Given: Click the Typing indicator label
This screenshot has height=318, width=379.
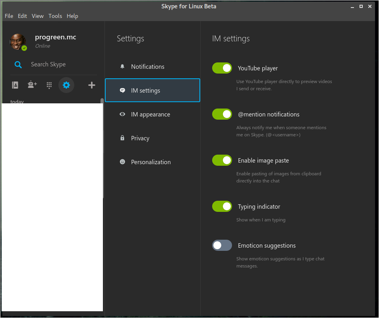Looking at the screenshot, I should pyautogui.click(x=259, y=207).
